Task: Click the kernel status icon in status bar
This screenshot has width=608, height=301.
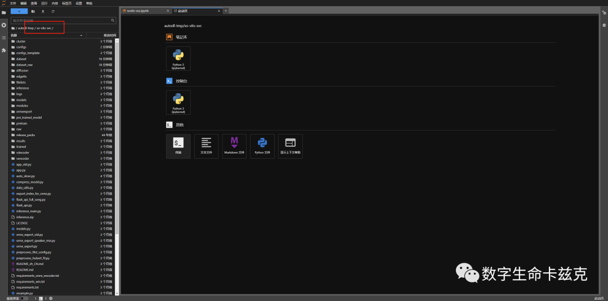Action: point(51,299)
